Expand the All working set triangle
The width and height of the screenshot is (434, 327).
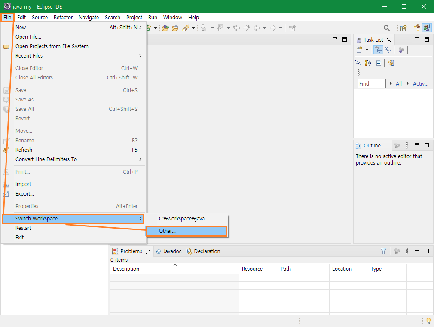[x=391, y=83]
